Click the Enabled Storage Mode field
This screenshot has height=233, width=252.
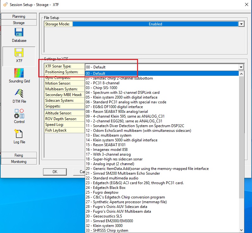coord(155,24)
